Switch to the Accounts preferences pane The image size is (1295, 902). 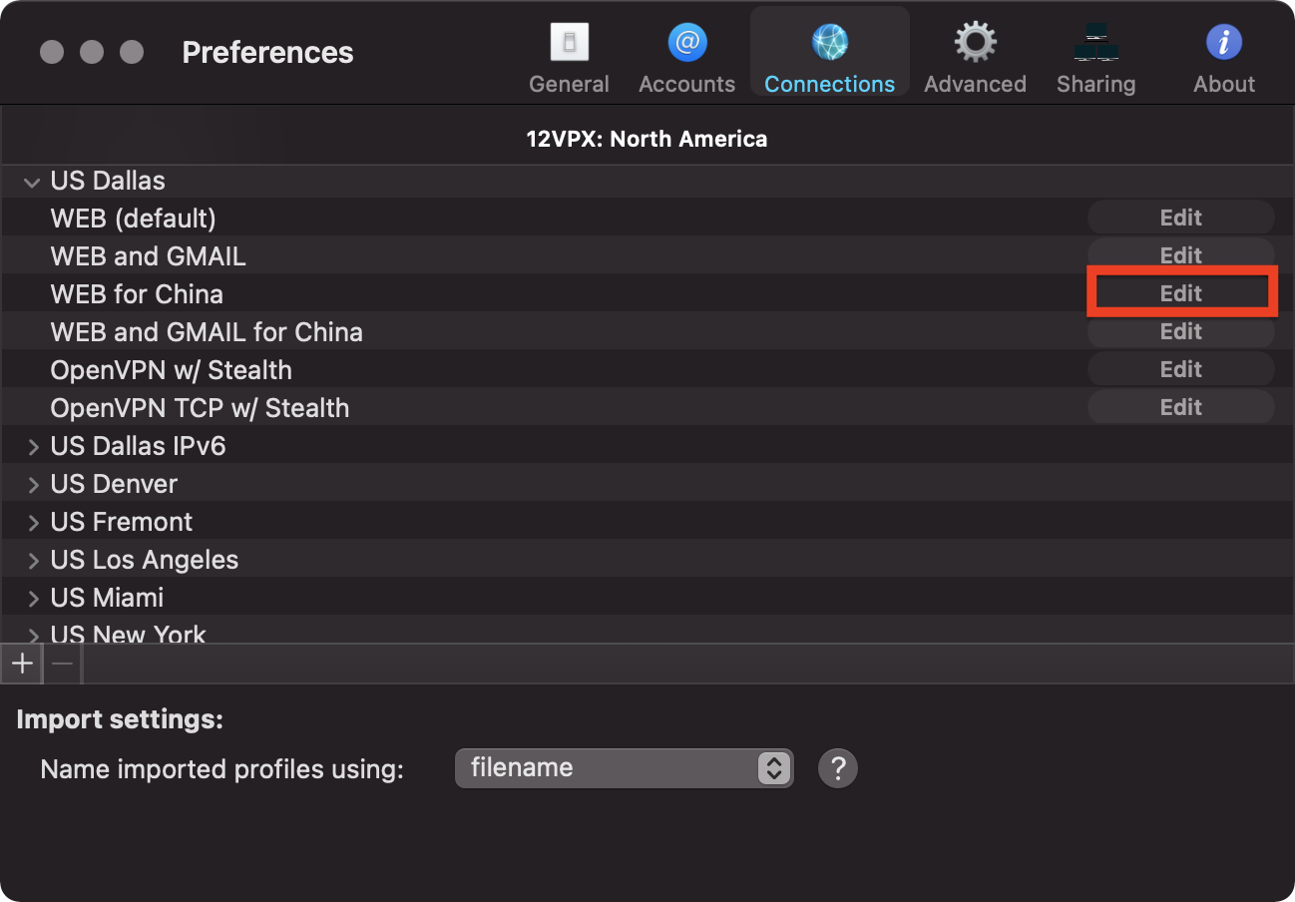(686, 56)
